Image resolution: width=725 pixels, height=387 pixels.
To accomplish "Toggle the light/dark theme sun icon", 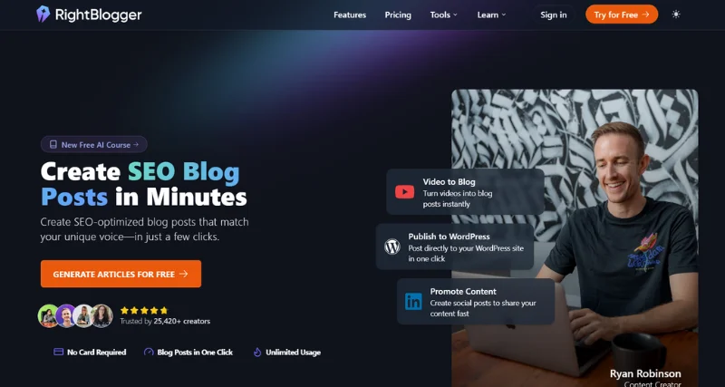I will click(676, 15).
